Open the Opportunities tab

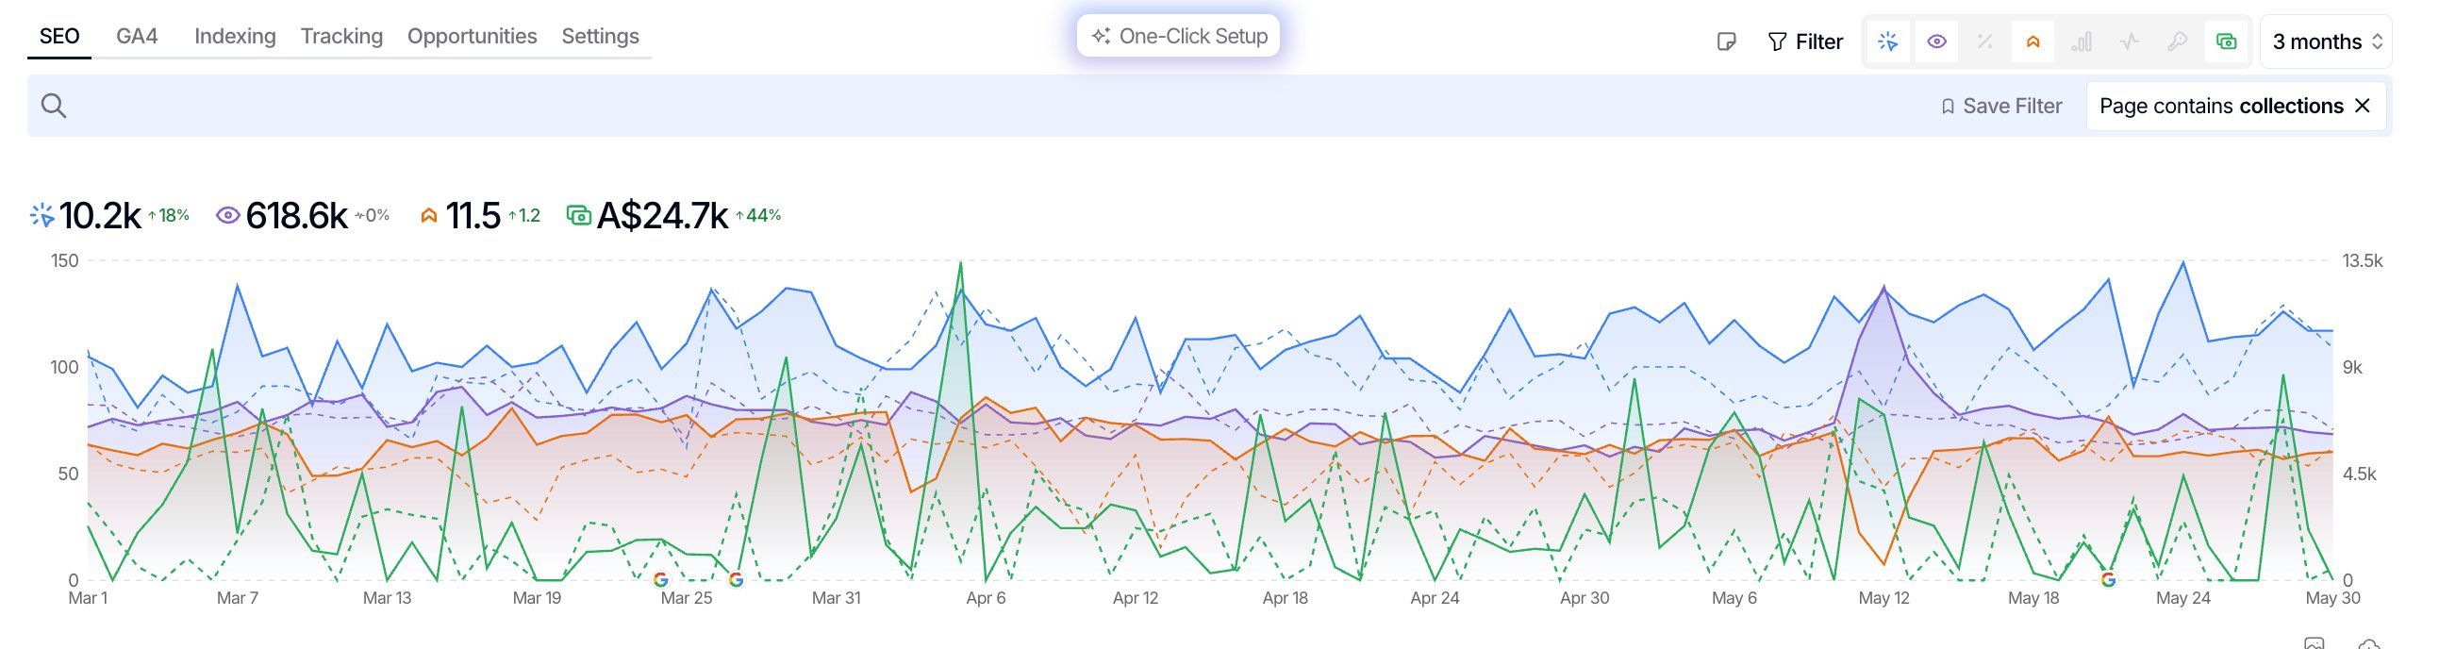pos(472,36)
